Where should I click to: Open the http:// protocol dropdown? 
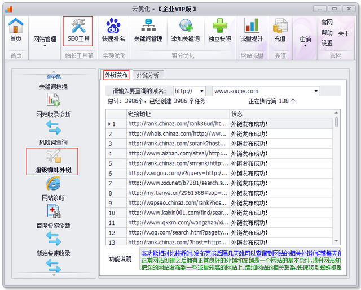[x=202, y=91]
